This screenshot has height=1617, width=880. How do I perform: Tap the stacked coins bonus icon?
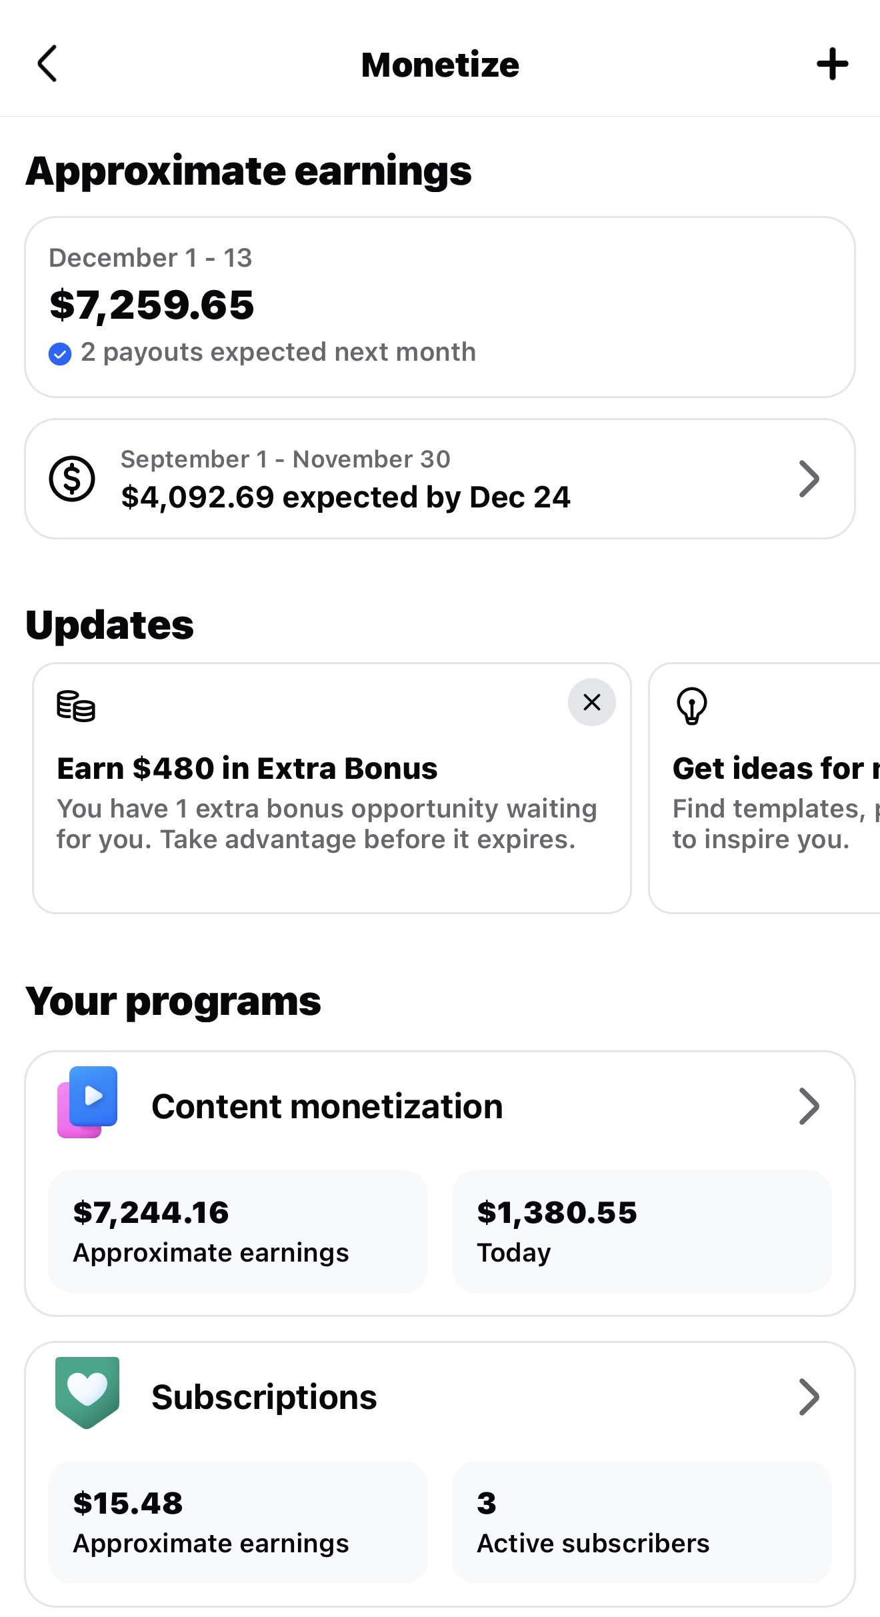click(x=75, y=706)
